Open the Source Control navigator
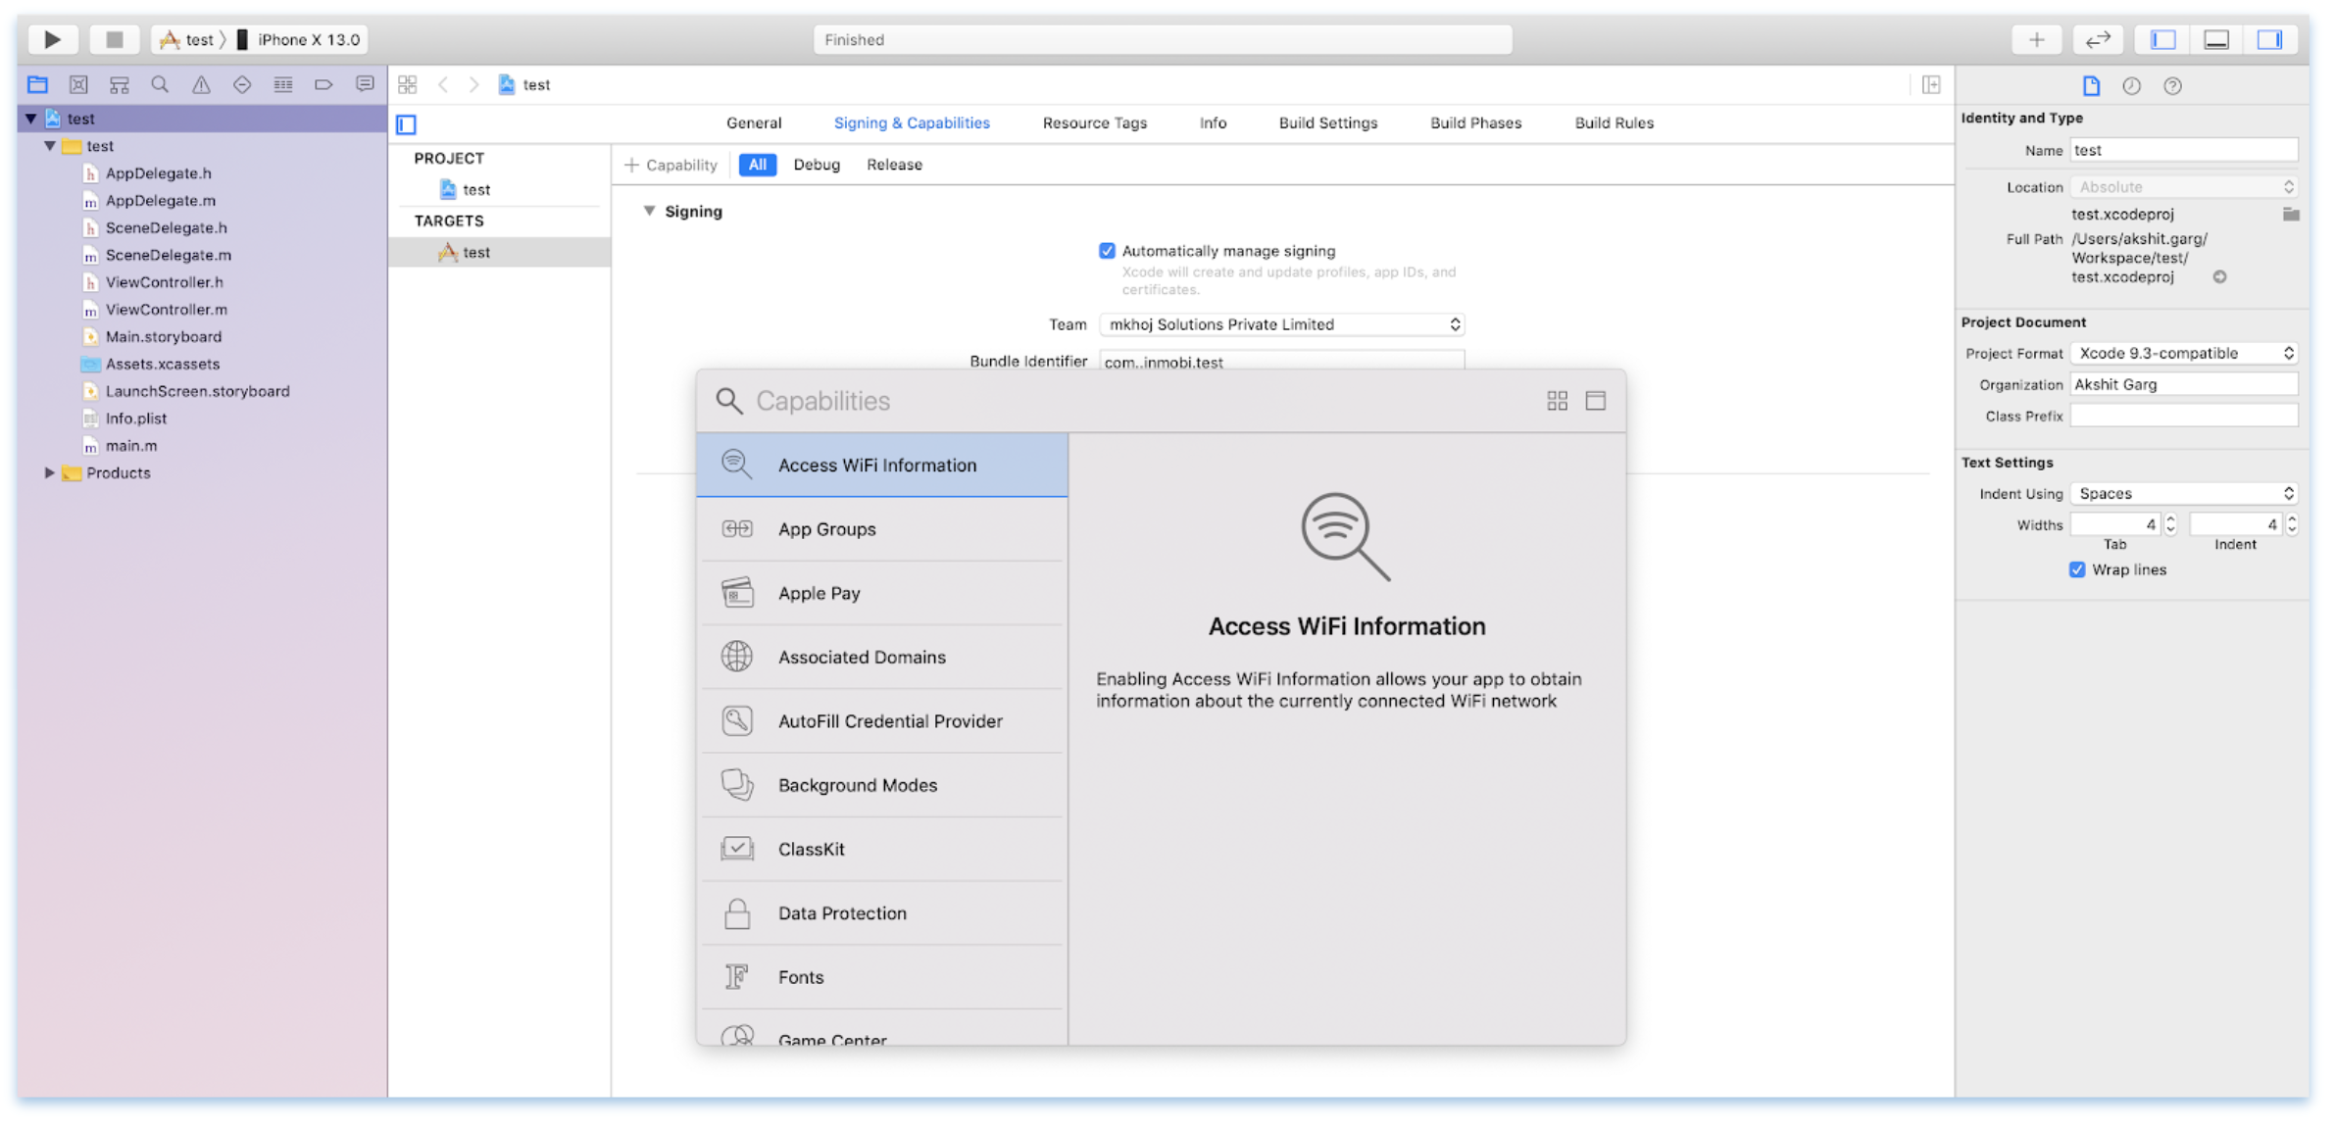 (78, 85)
